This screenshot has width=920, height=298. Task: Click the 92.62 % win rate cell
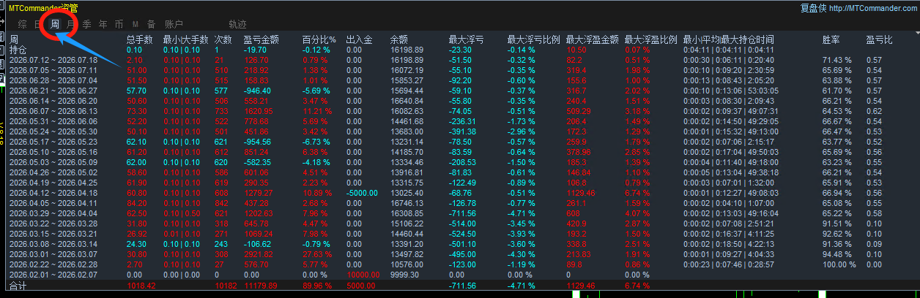(837, 234)
